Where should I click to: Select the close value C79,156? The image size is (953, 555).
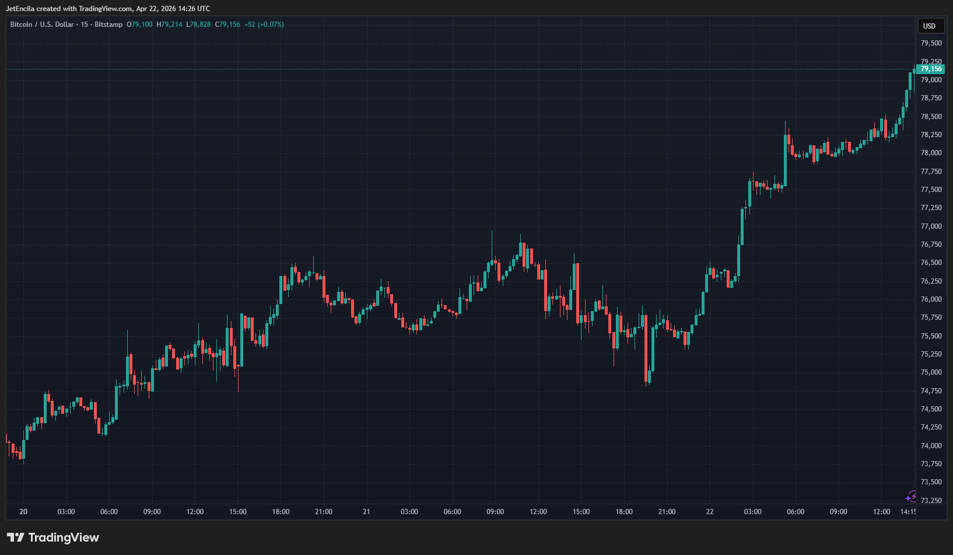[x=227, y=25]
